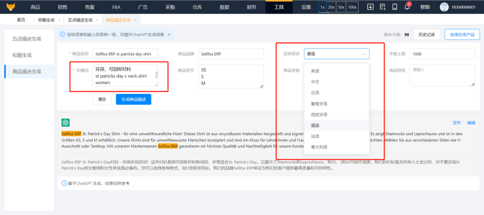Open the 销售 top menu
The image size is (484, 215).
click(63, 7)
